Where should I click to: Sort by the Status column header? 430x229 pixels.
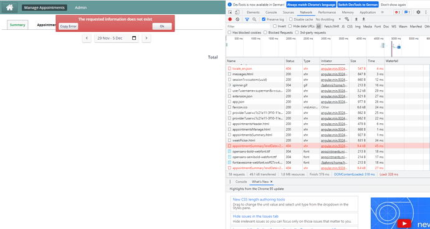pyautogui.click(x=293, y=61)
